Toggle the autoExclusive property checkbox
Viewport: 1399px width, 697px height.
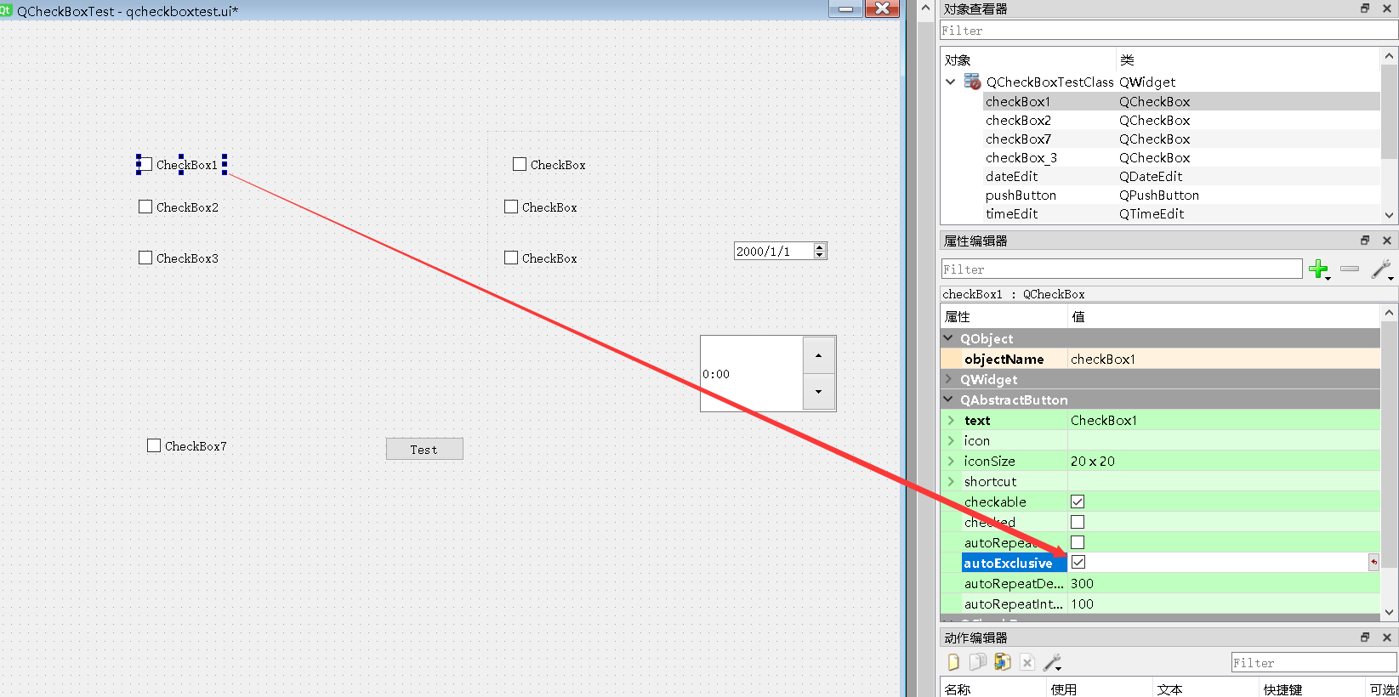pyautogui.click(x=1078, y=562)
